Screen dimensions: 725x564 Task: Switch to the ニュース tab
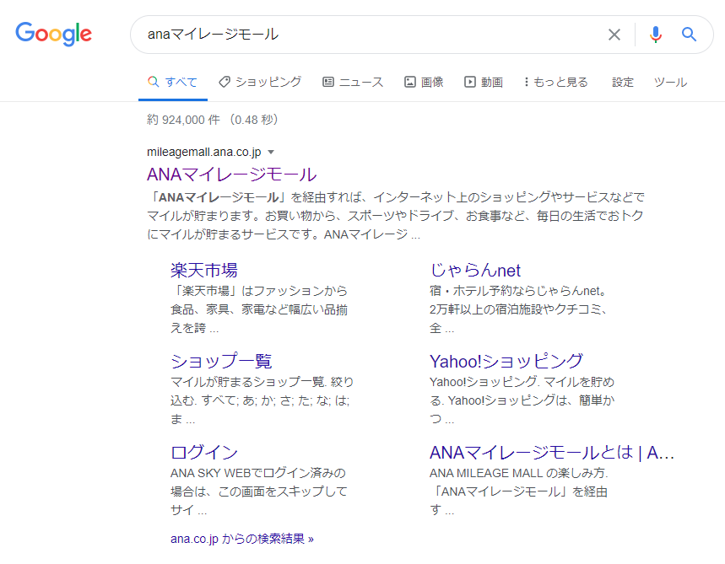(353, 82)
